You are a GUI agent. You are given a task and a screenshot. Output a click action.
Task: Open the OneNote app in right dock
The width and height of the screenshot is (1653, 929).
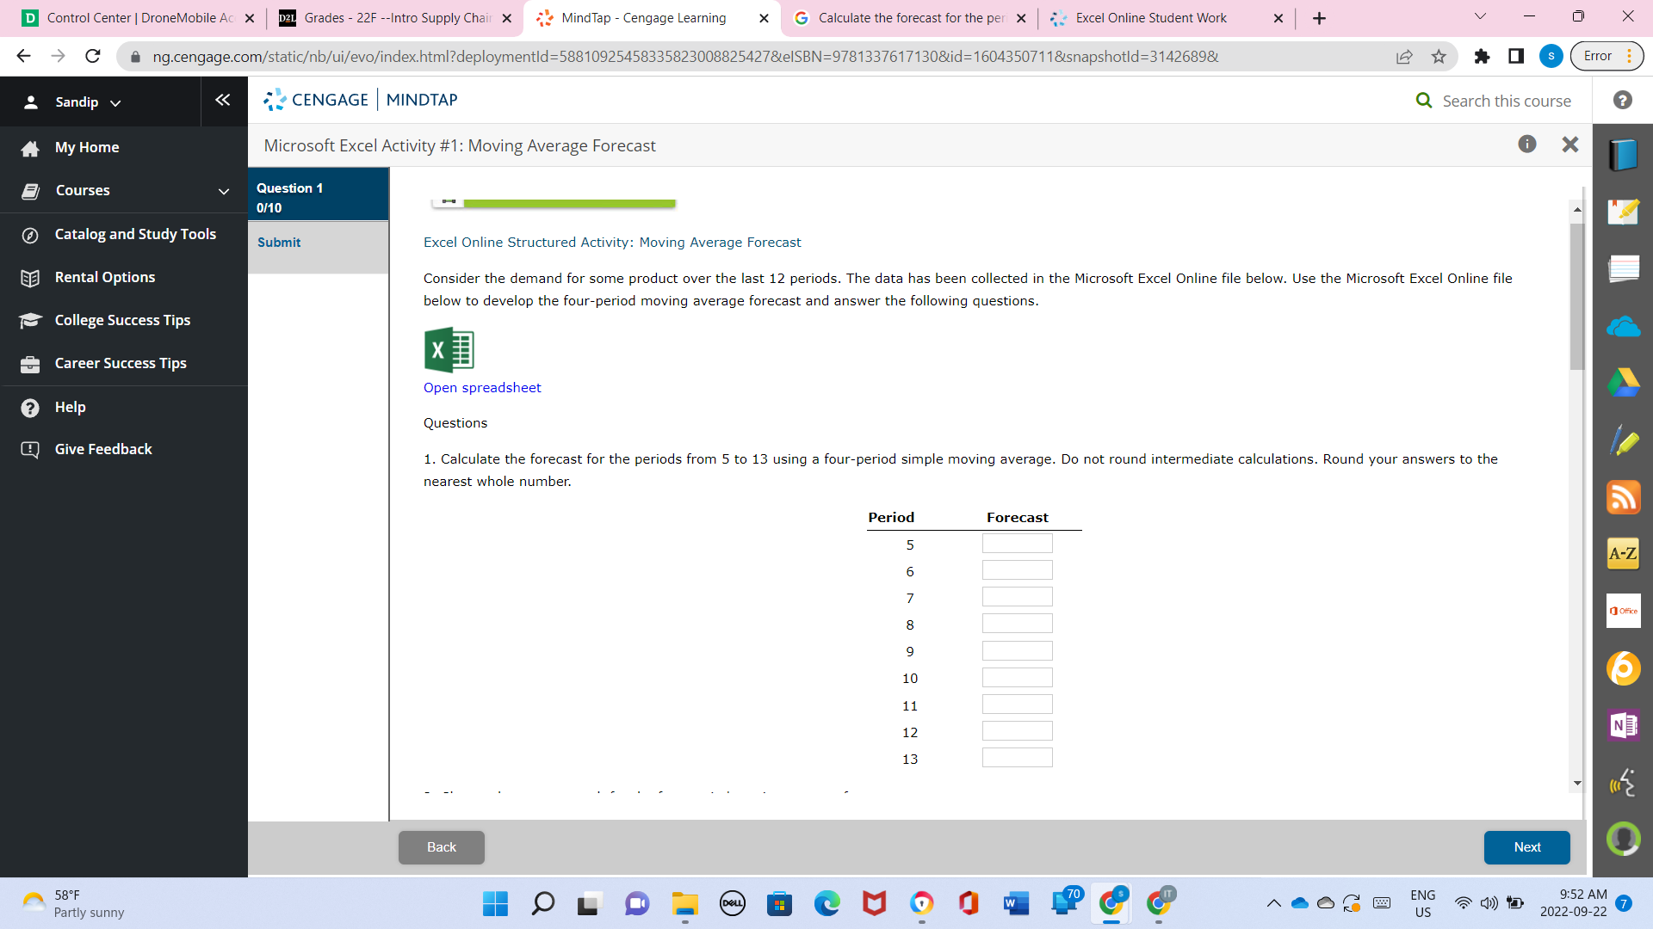(1623, 725)
